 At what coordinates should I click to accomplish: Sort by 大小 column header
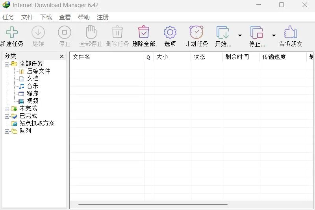tap(172, 57)
